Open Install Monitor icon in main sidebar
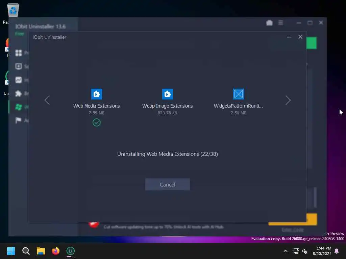 tap(19, 80)
